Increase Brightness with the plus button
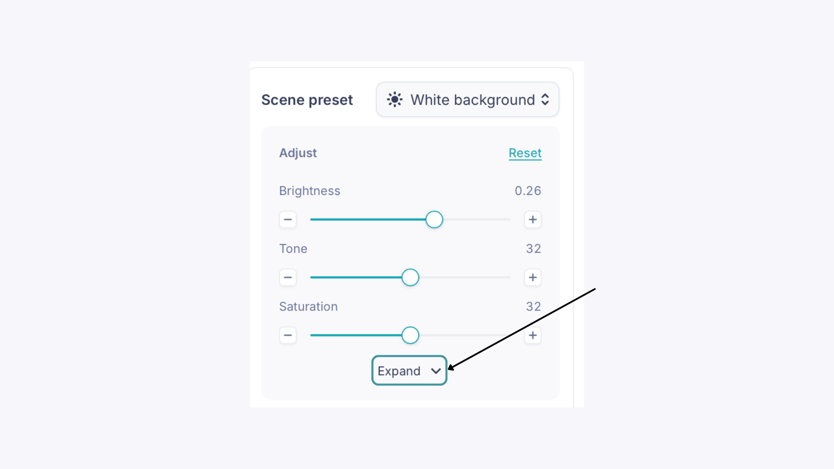 pos(533,220)
